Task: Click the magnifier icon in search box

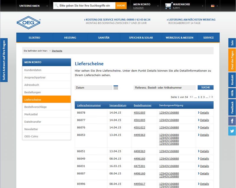Action: [57, 6]
